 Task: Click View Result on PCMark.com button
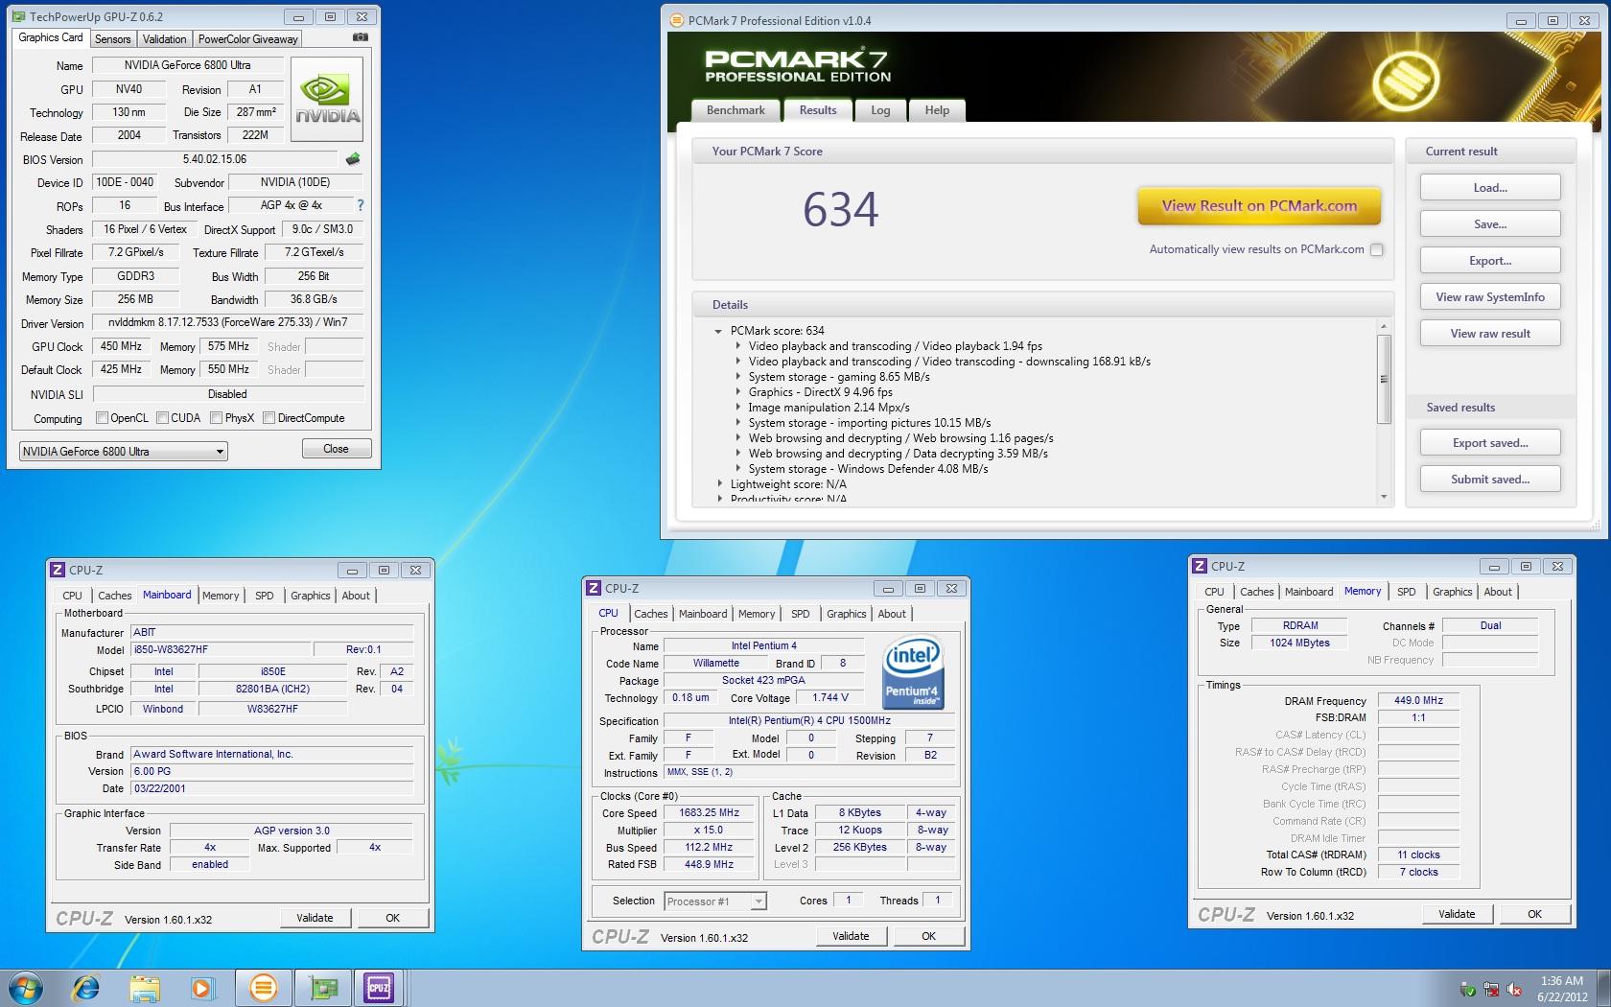pos(1259,205)
